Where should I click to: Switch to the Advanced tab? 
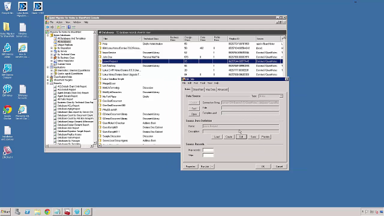[x=223, y=89]
